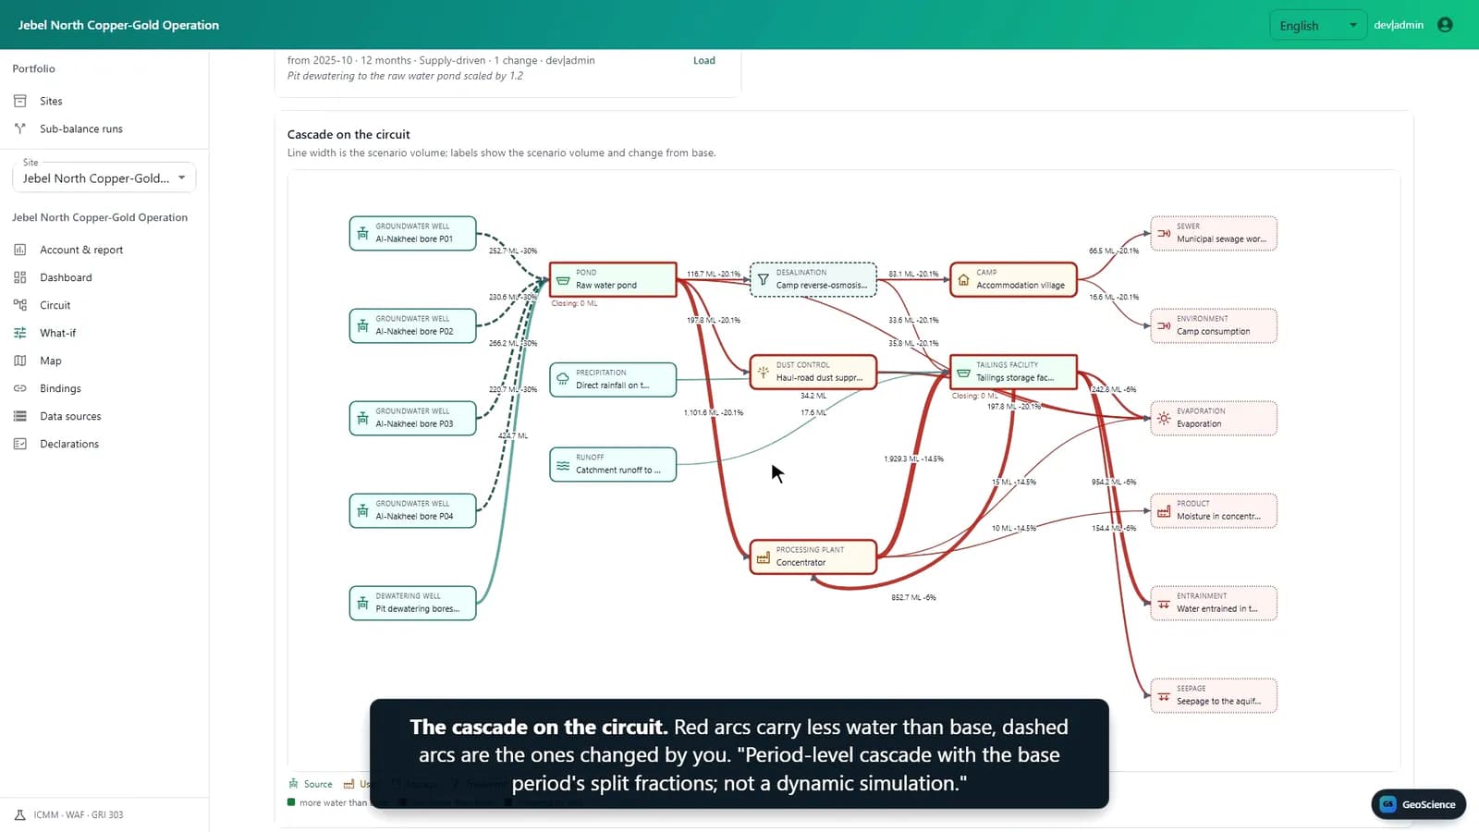This screenshot has width=1479, height=832.
Task: Go to the Circuit menu item
Action: tap(55, 305)
